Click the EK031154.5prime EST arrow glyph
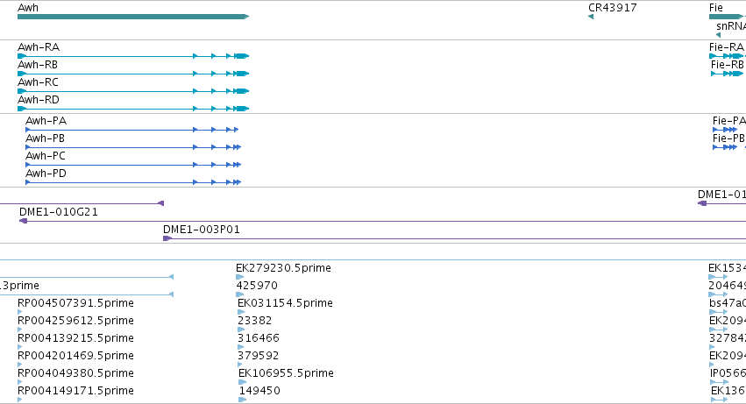 point(241,312)
